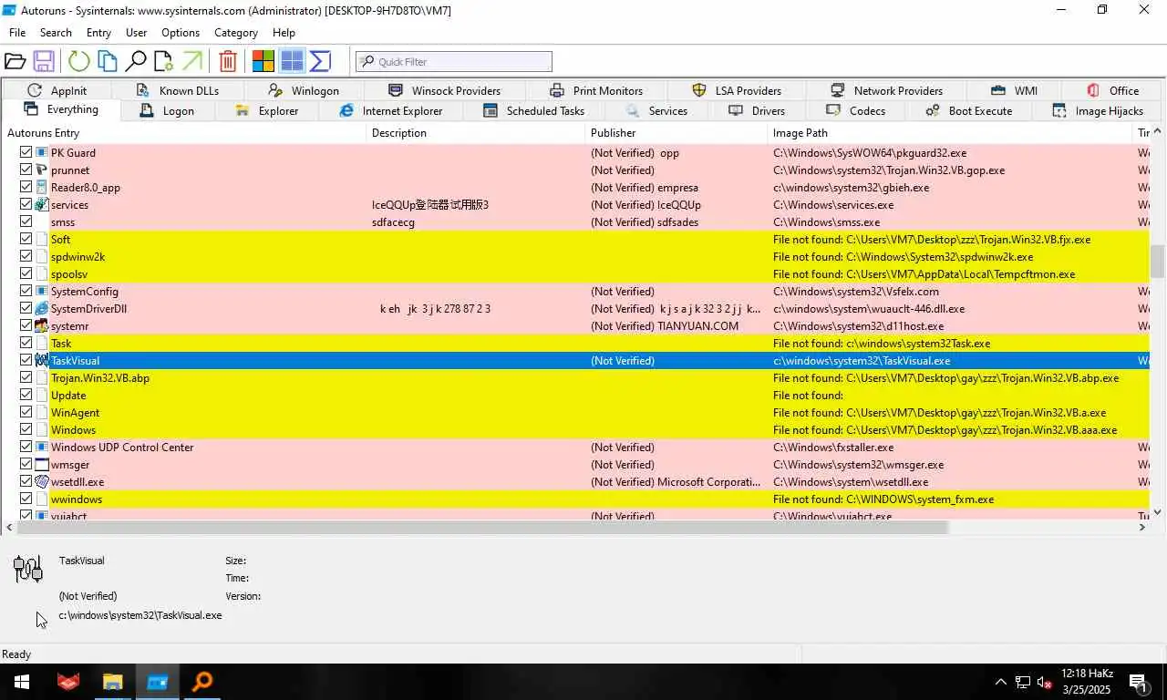Click the systemr entry icon
This screenshot has width=1167, height=700.
41,325
